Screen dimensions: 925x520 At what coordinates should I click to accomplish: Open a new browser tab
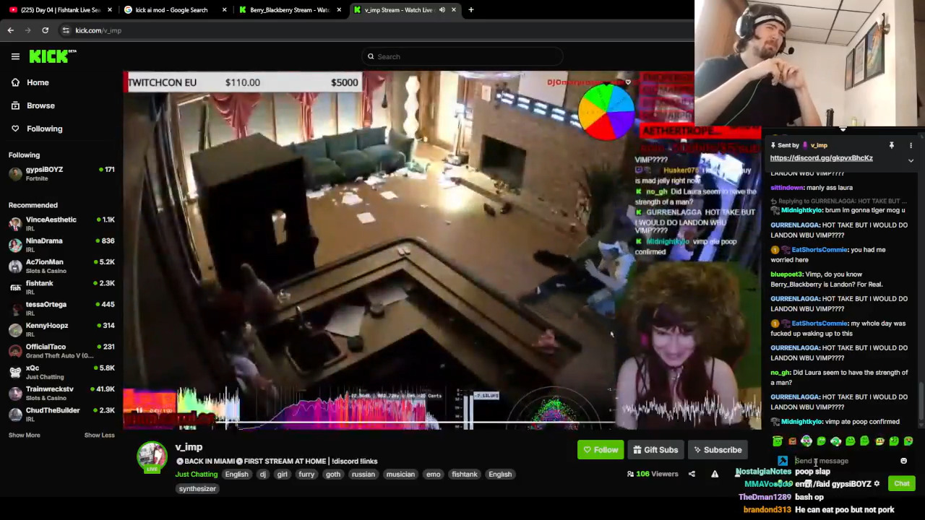point(470,10)
